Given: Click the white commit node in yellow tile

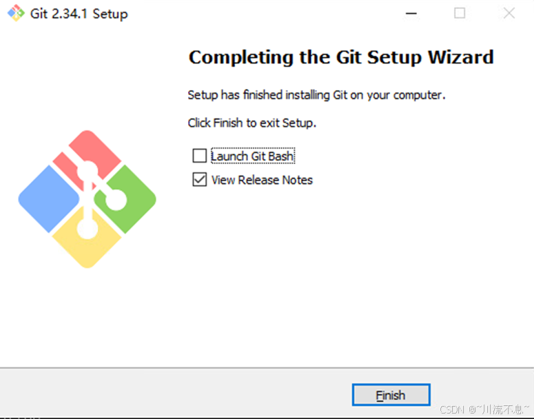Looking at the screenshot, I should (x=88, y=229).
